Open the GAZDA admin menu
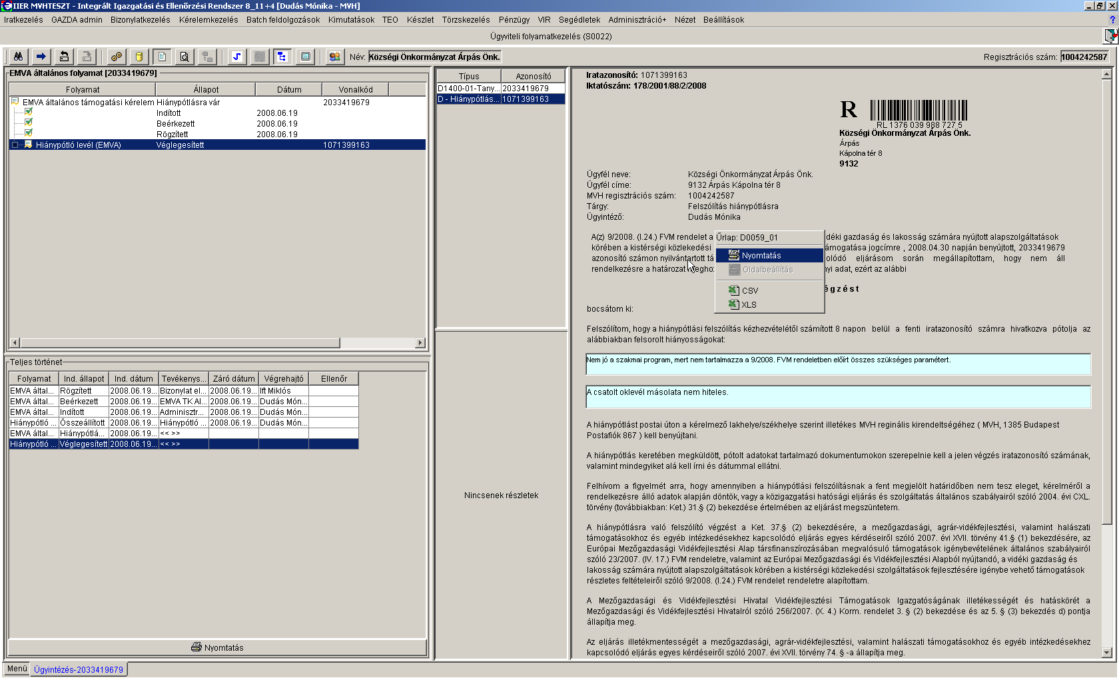This screenshot has height=678, width=1119. pos(77,20)
